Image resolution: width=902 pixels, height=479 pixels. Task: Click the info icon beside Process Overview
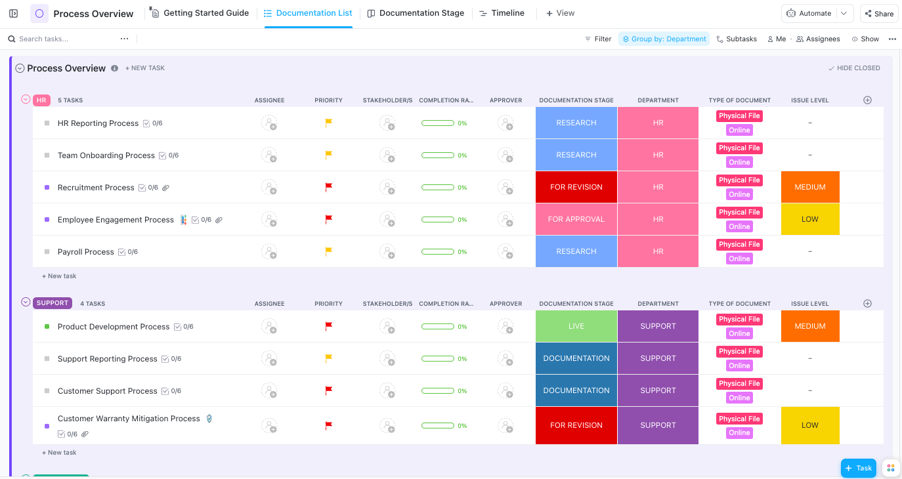click(x=115, y=68)
